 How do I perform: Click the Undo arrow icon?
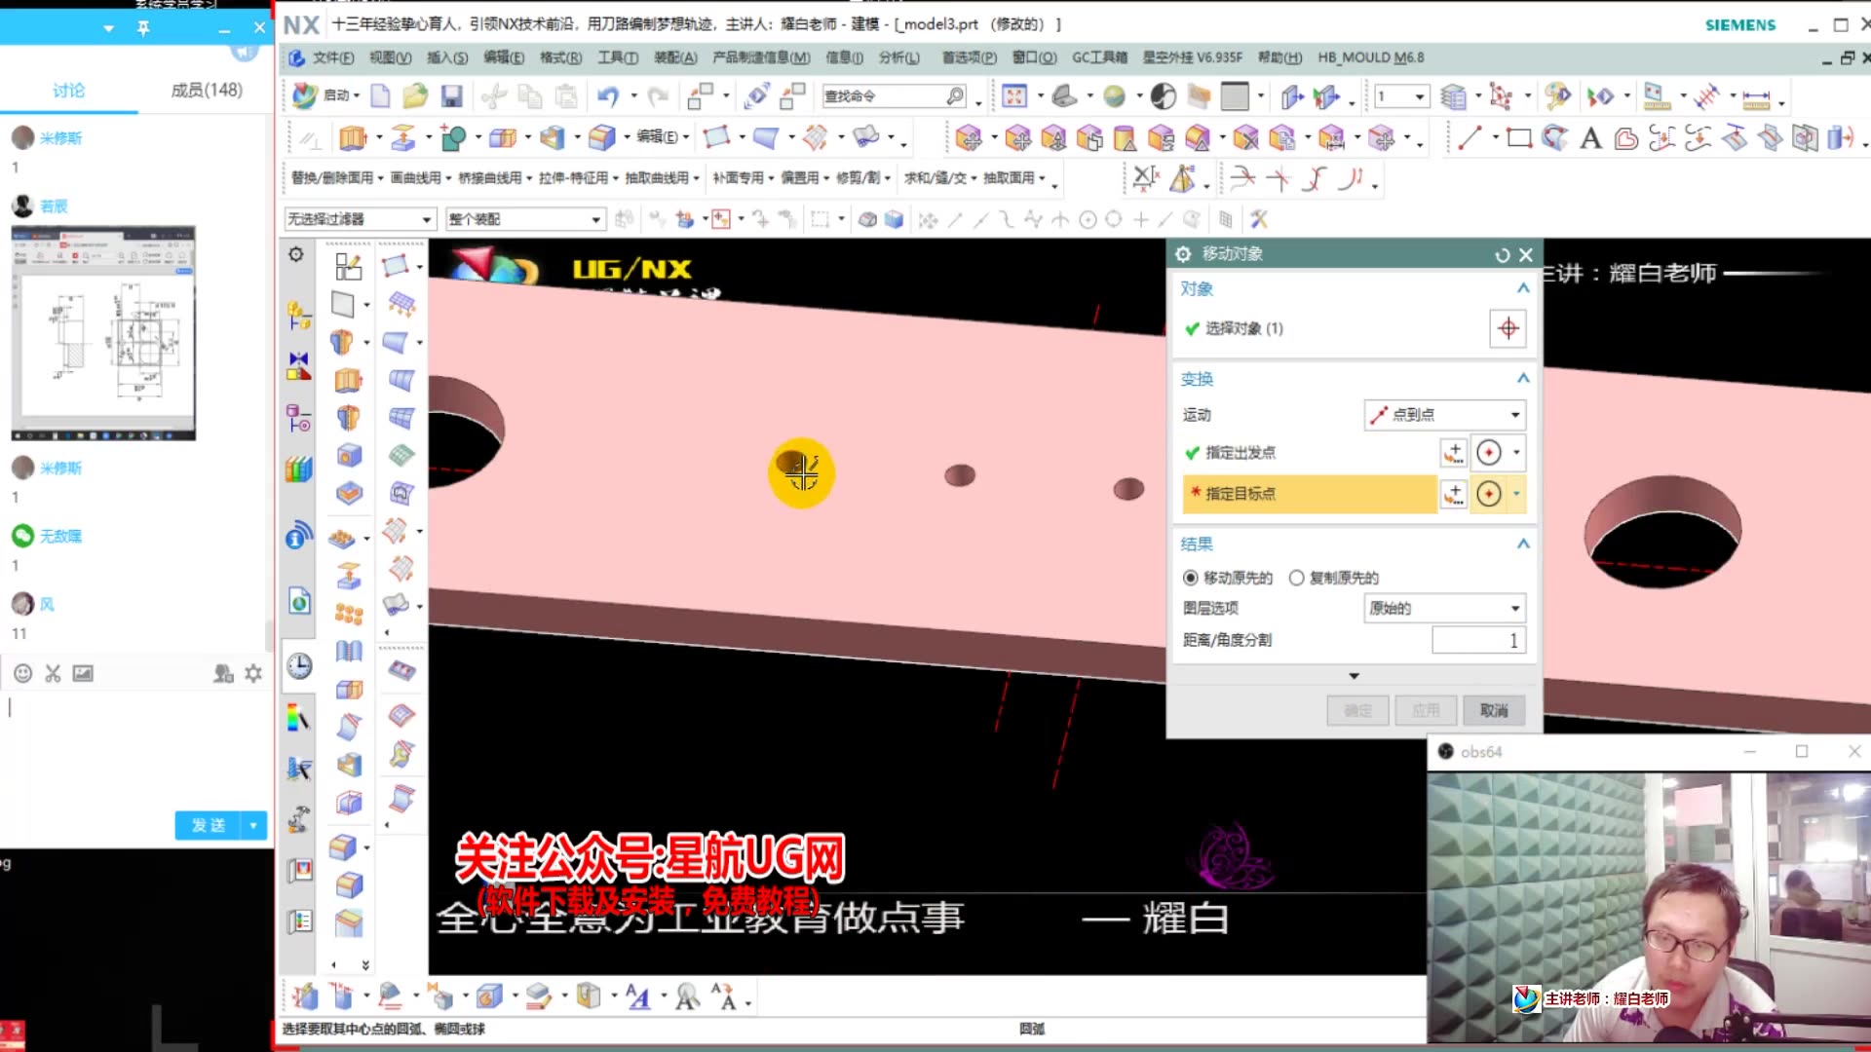click(x=605, y=95)
